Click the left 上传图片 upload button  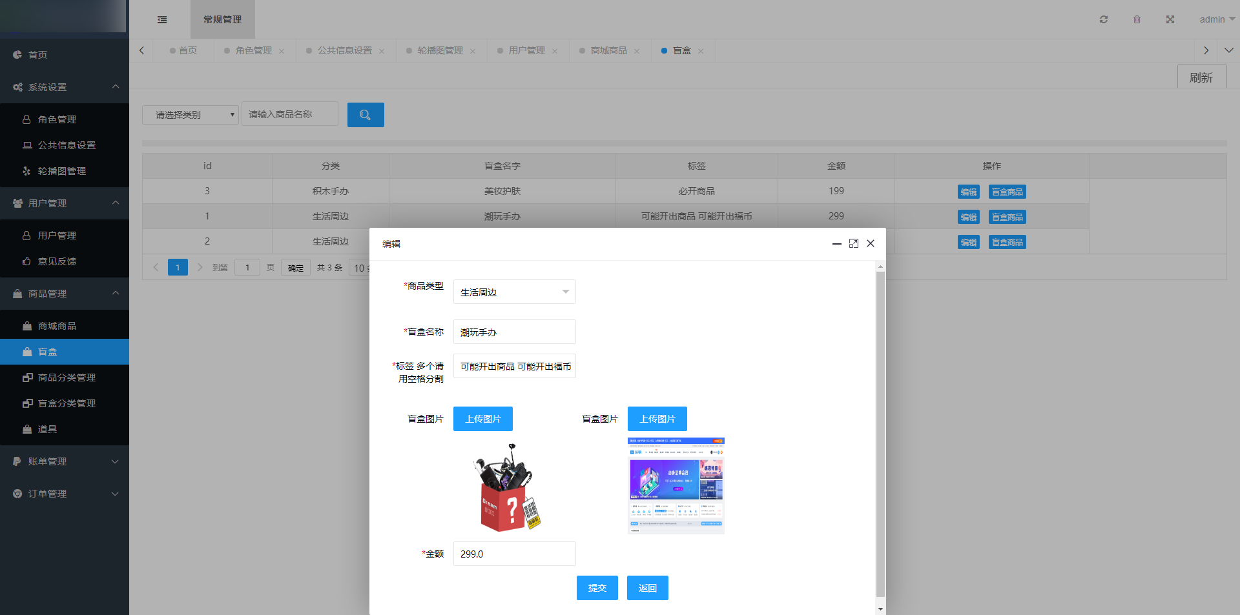(482, 418)
